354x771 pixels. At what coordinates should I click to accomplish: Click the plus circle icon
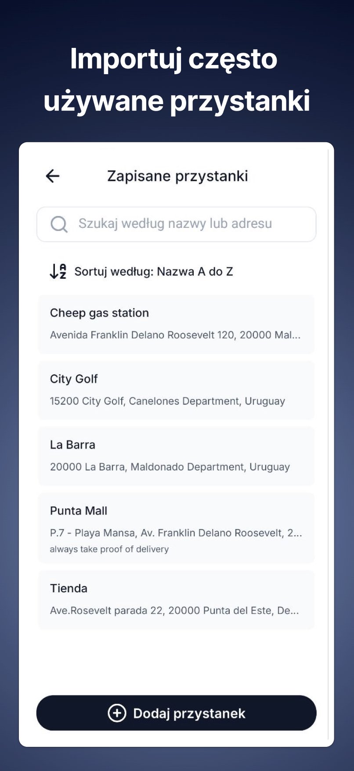(117, 713)
